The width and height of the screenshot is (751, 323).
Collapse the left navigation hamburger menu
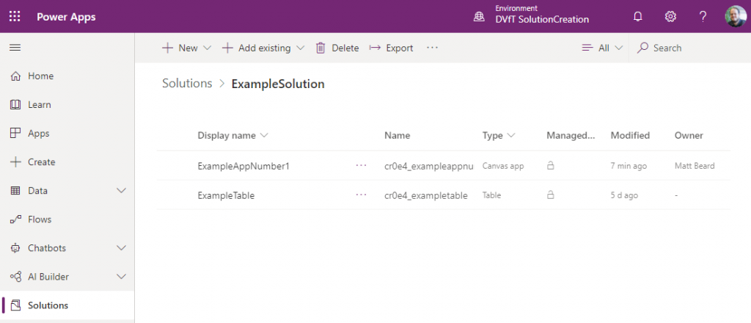pos(15,48)
